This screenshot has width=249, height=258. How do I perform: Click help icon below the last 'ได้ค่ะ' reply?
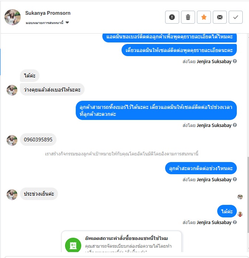235,222
